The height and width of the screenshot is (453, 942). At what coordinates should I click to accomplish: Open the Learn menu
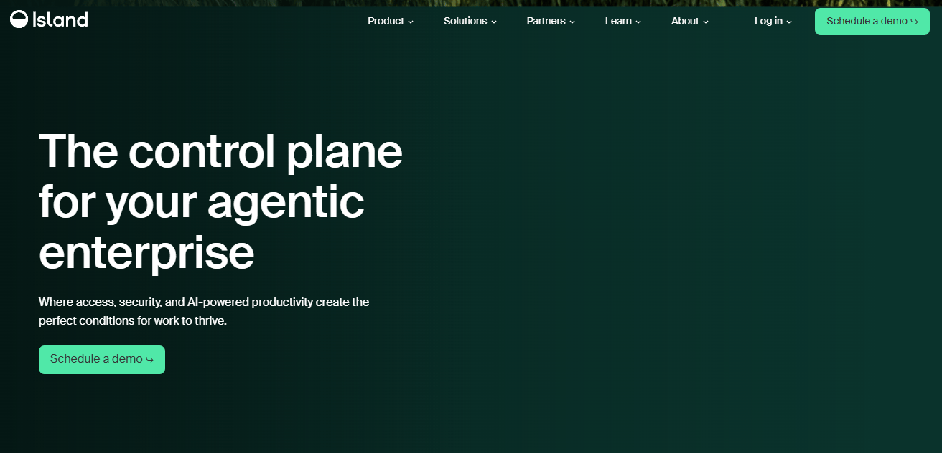623,22
